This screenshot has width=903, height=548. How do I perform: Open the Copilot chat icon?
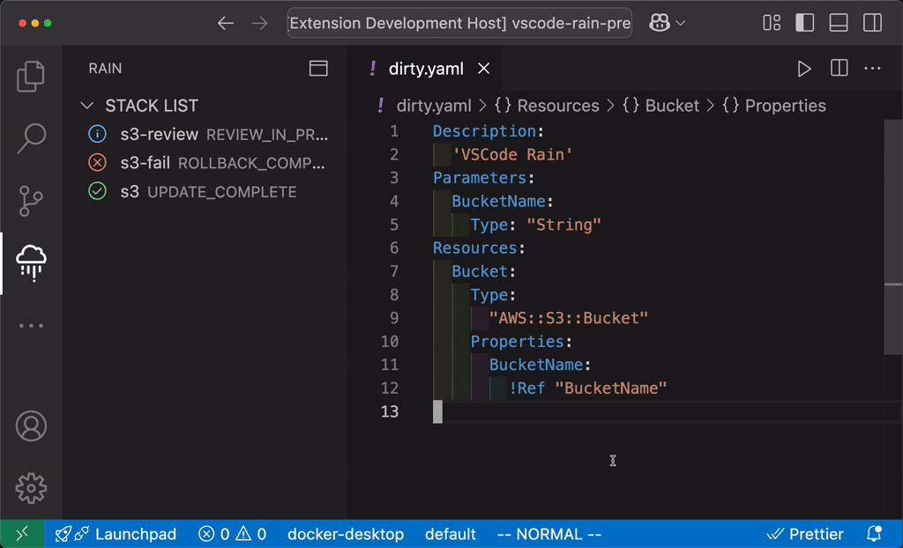point(660,23)
